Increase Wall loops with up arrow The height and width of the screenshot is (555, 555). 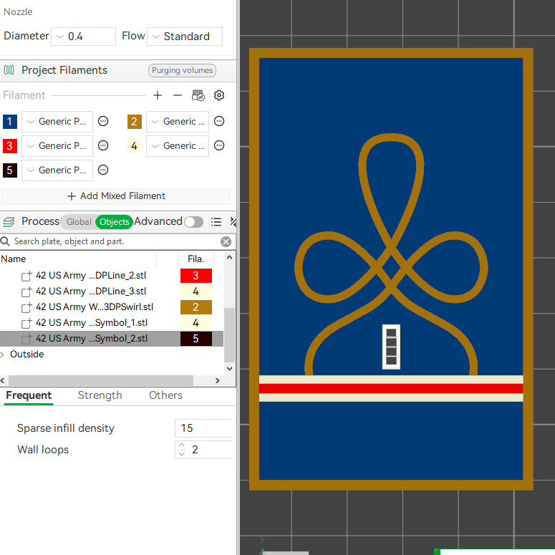point(182,445)
